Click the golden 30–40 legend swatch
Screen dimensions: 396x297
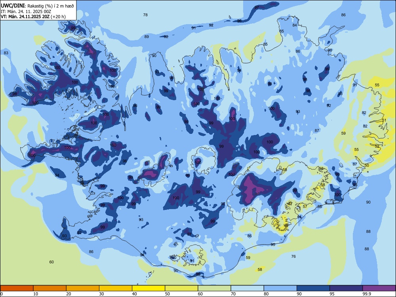pos(116,288)
